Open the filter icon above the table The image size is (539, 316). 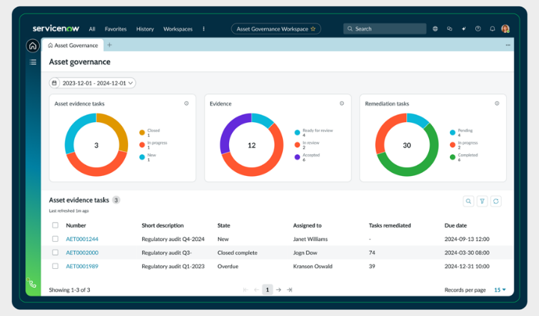tap(482, 201)
